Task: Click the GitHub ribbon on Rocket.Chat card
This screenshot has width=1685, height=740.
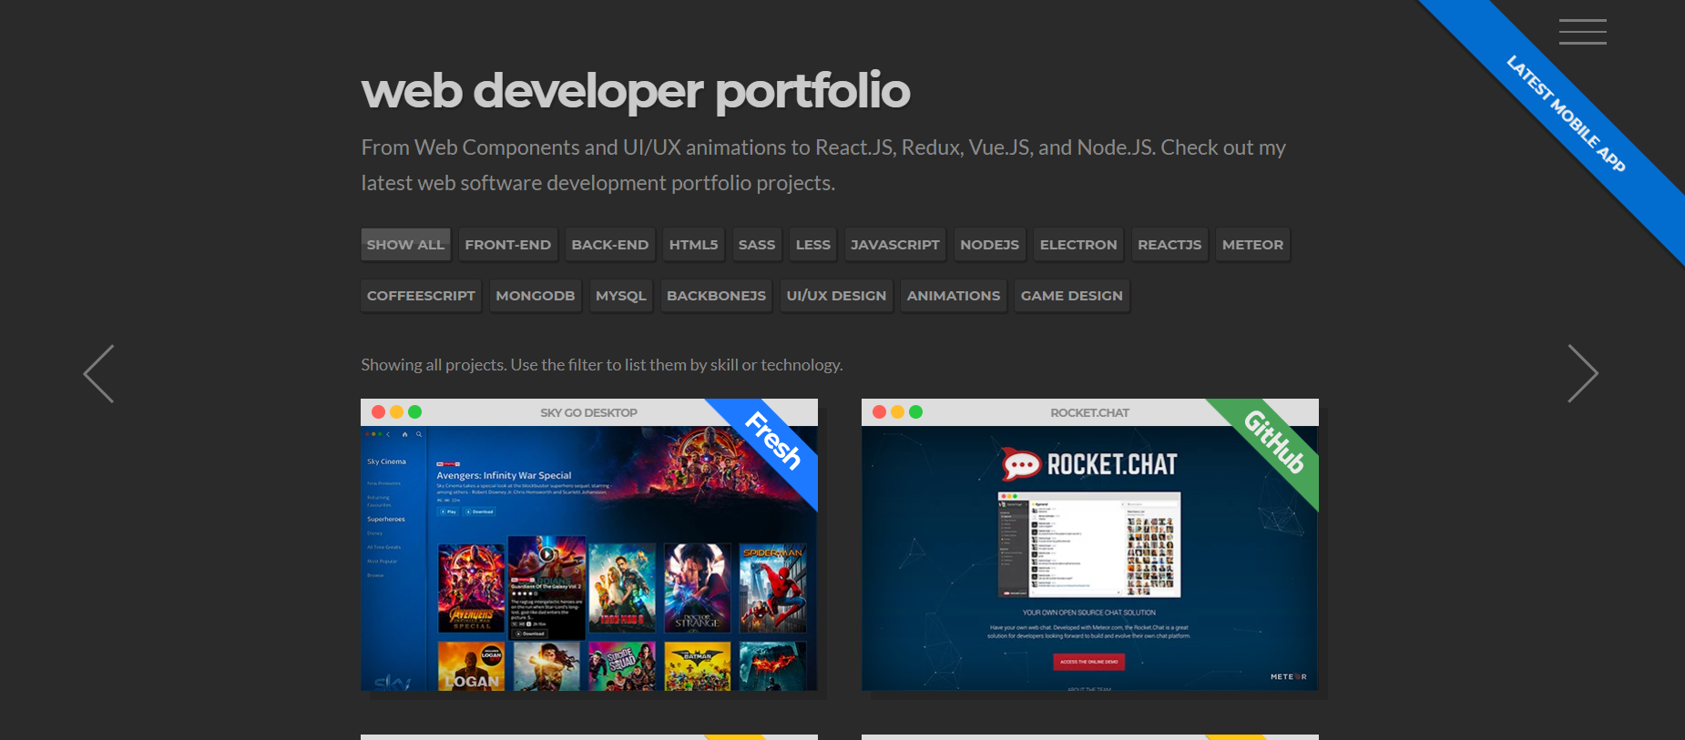Action: 1274,441
